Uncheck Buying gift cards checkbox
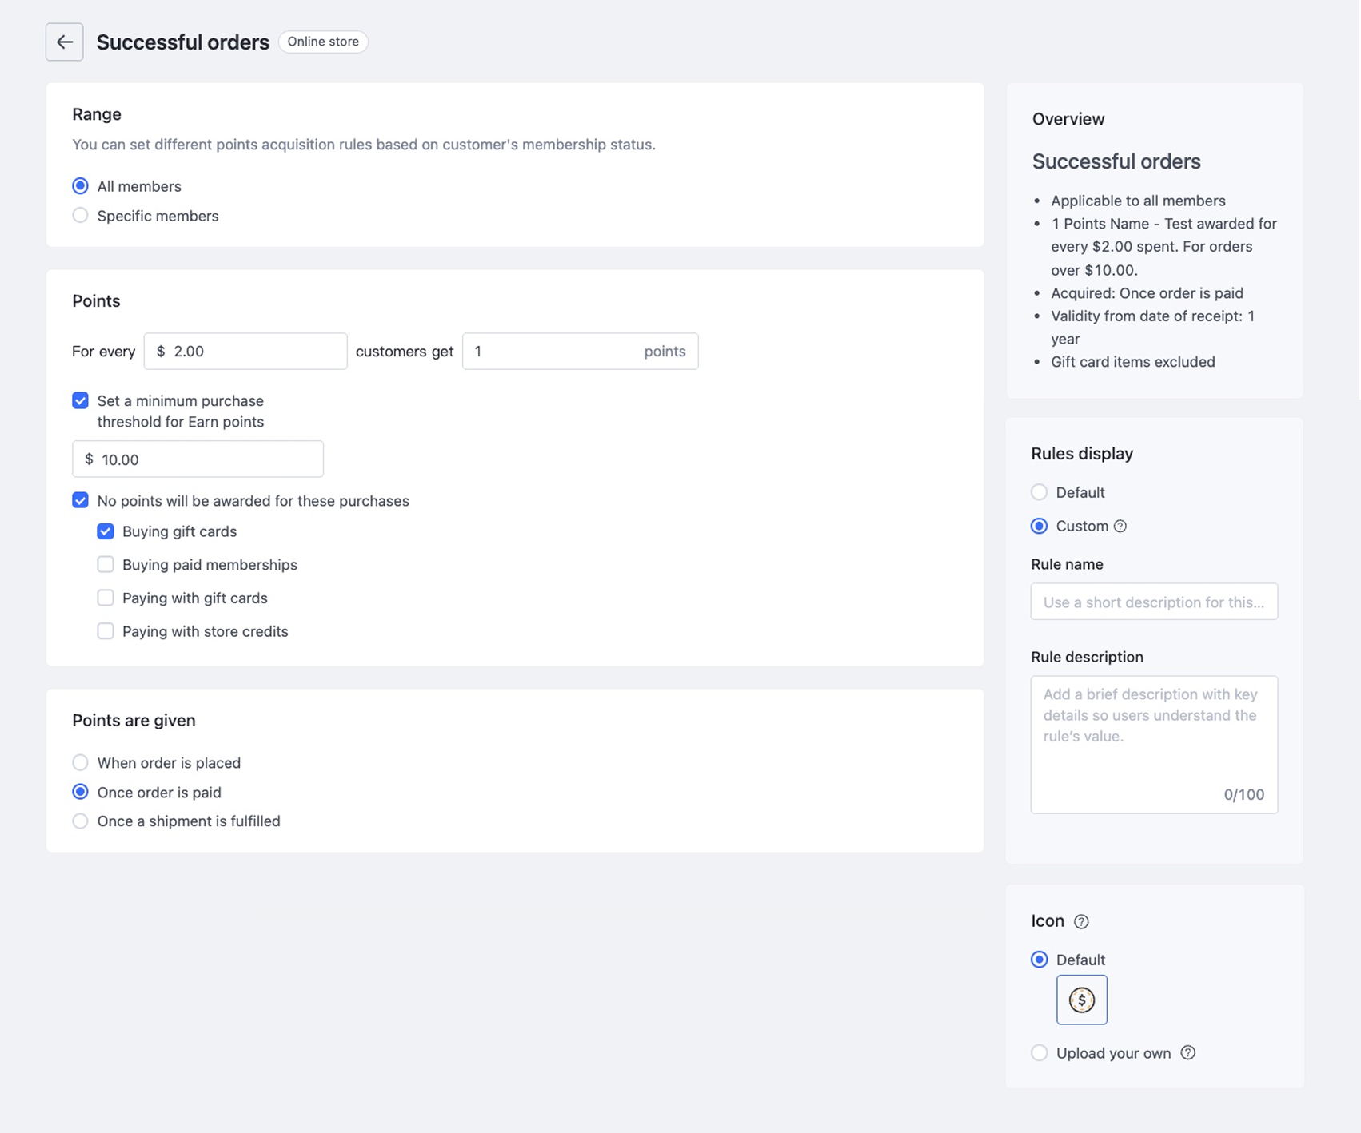1361x1133 pixels. click(x=106, y=531)
